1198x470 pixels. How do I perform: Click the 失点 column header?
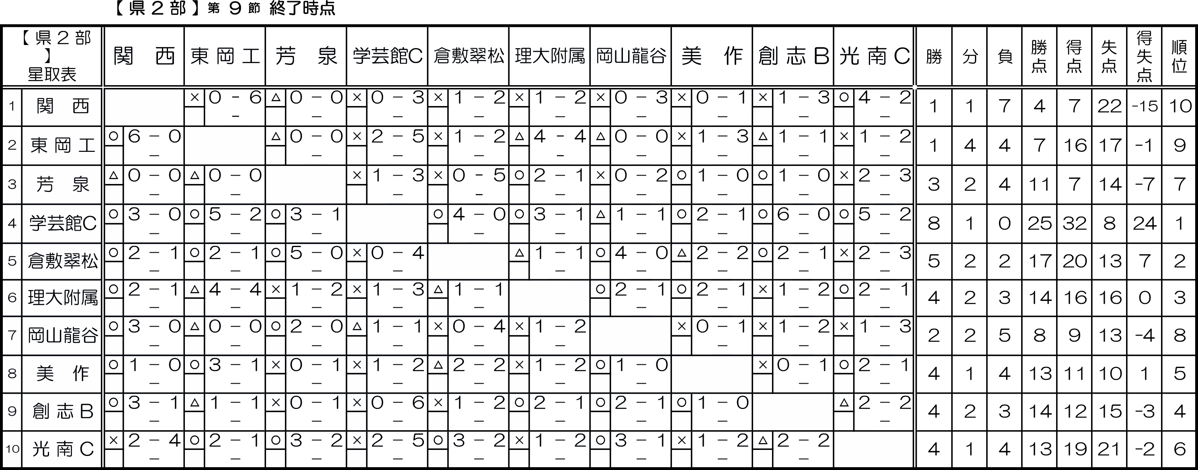[x=1109, y=56]
